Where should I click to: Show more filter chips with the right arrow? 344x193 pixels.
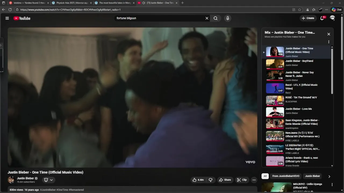tap(329, 176)
